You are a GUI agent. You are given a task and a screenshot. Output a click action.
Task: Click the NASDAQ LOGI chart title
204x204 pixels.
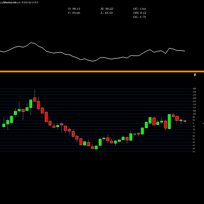[x=30, y=2]
